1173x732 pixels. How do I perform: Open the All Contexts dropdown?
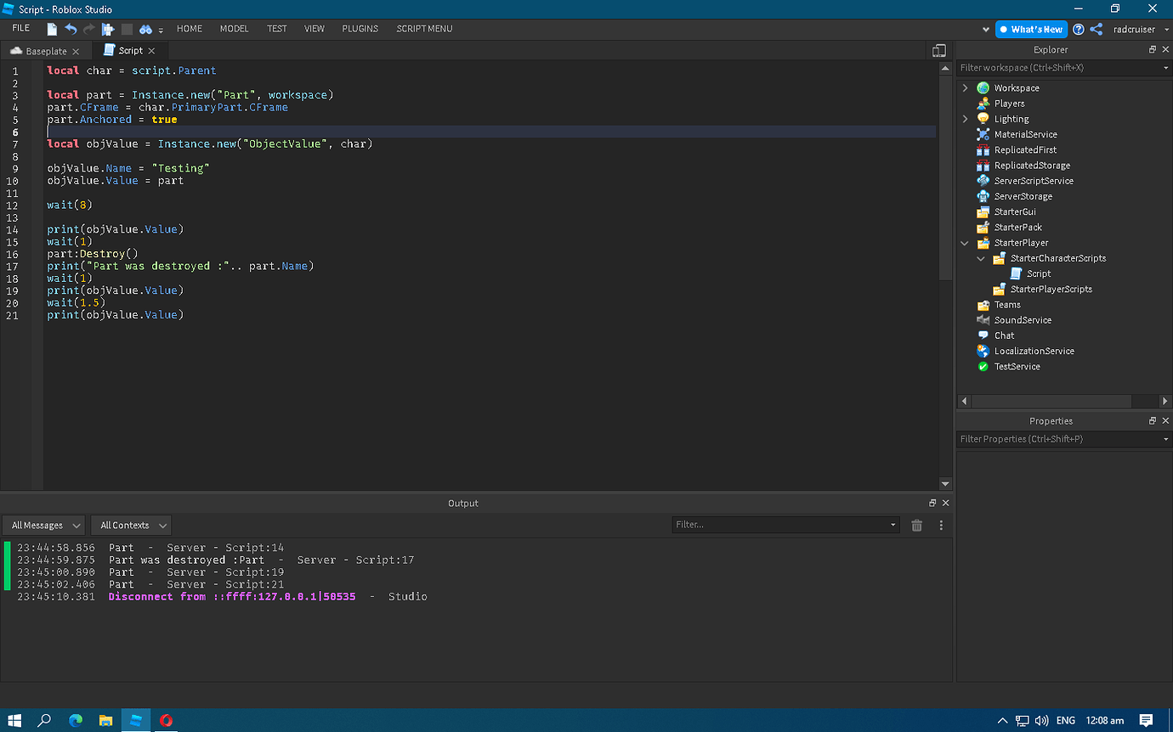click(x=130, y=525)
